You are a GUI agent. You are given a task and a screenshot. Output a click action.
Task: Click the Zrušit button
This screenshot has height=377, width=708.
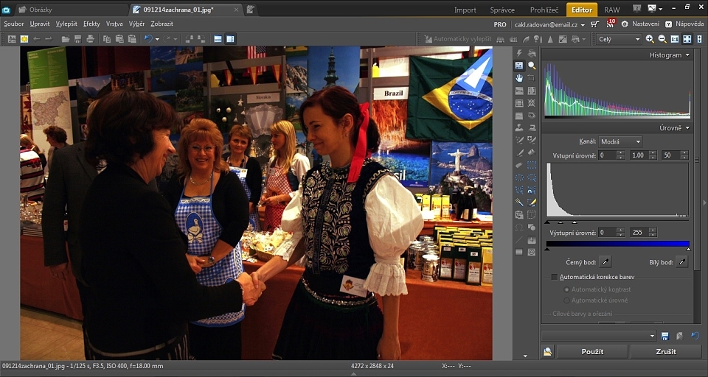coord(665,352)
